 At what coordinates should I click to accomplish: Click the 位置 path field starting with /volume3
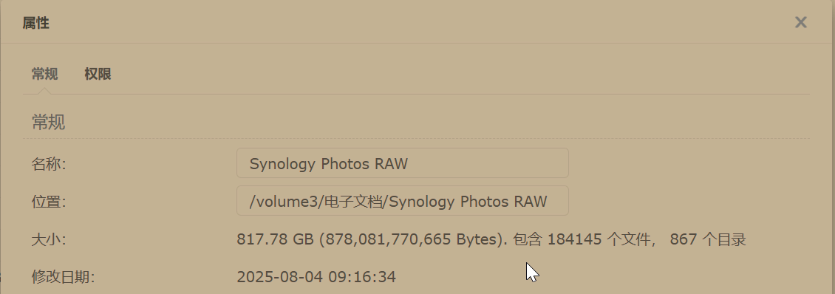coord(403,201)
